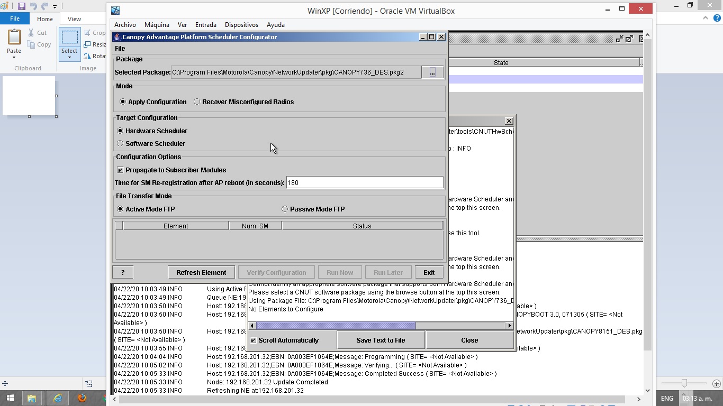Open the Dispositivos menu in VirtualBox
Viewport: 723px width, 406px height.
(241, 25)
